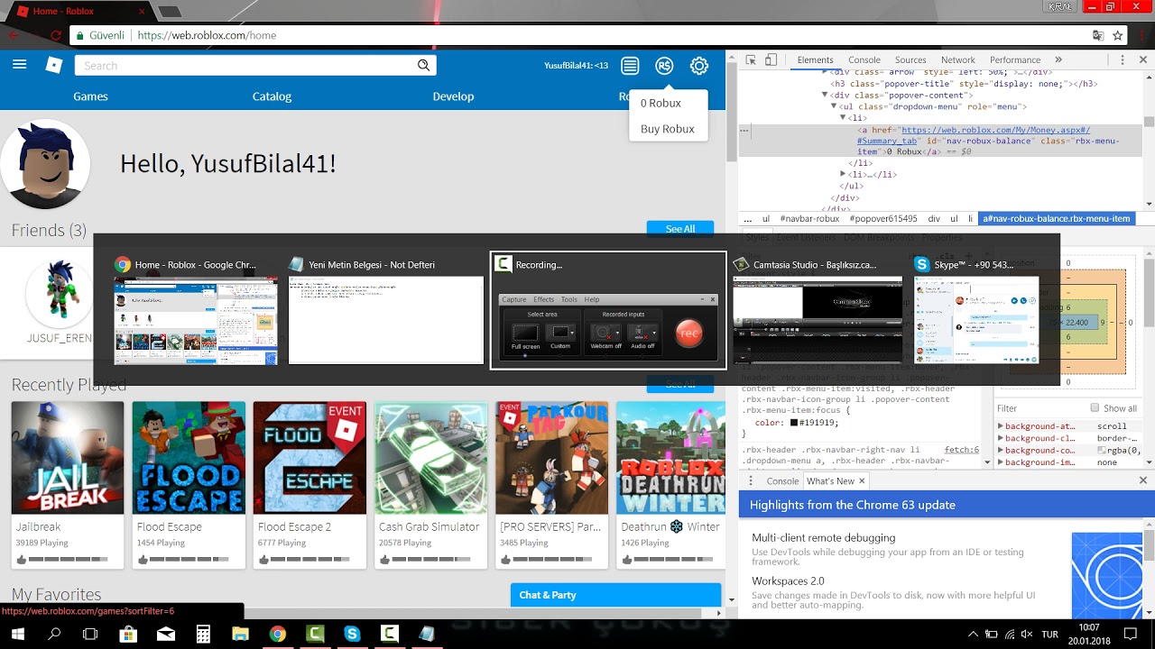
Task: Reload the page with the Chrome refresh icon
Action: point(56,35)
